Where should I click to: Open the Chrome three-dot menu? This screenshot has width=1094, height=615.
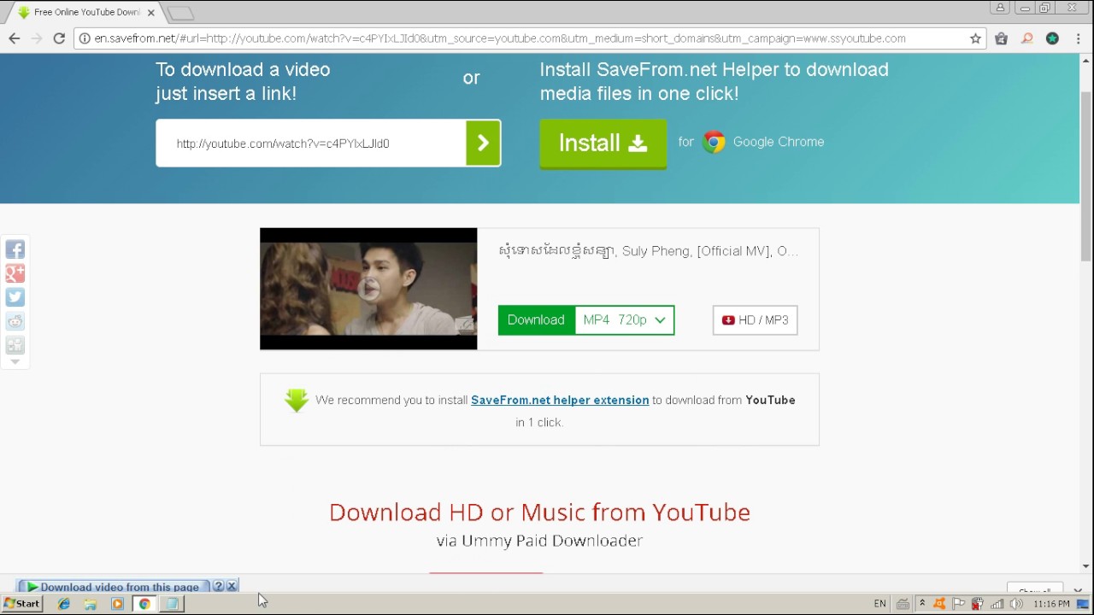pos(1079,38)
